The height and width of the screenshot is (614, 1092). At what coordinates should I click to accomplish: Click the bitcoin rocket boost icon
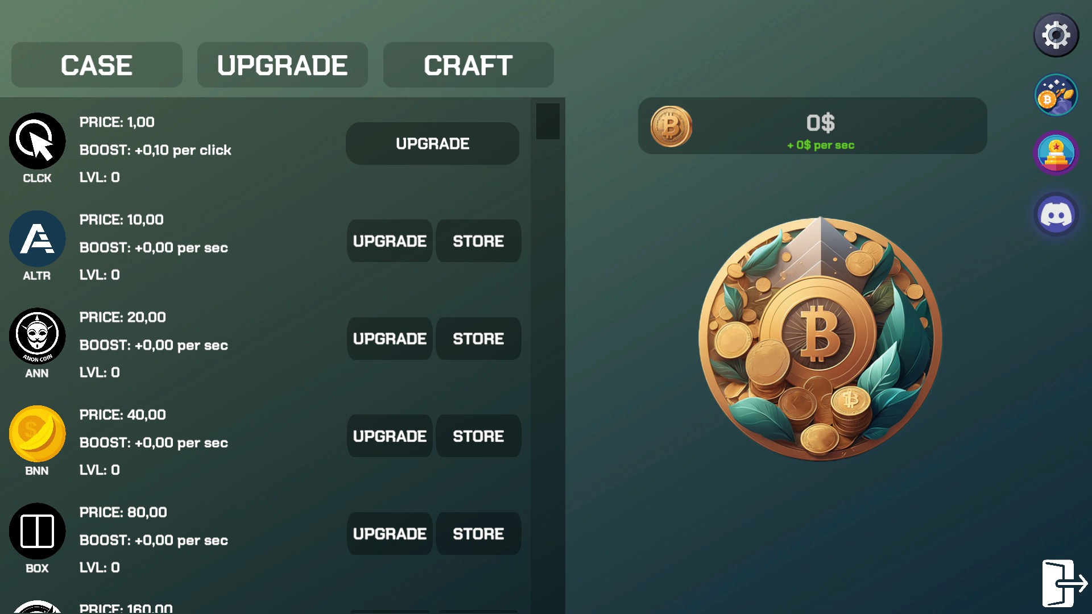(x=1056, y=95)
